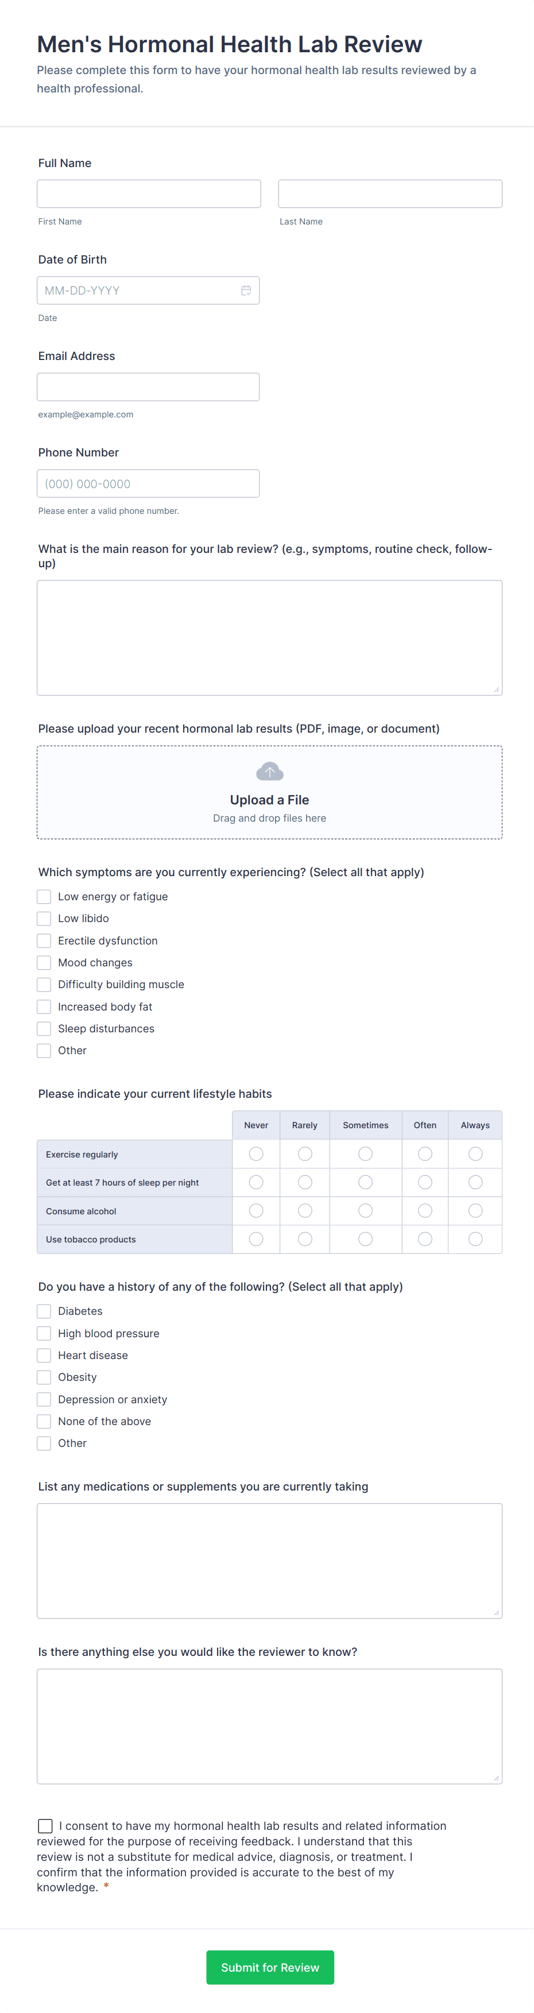Viewport: 534px width, 2013px height.
Task: Select Often for Use tobacco products
Action: pos(424,1238)
